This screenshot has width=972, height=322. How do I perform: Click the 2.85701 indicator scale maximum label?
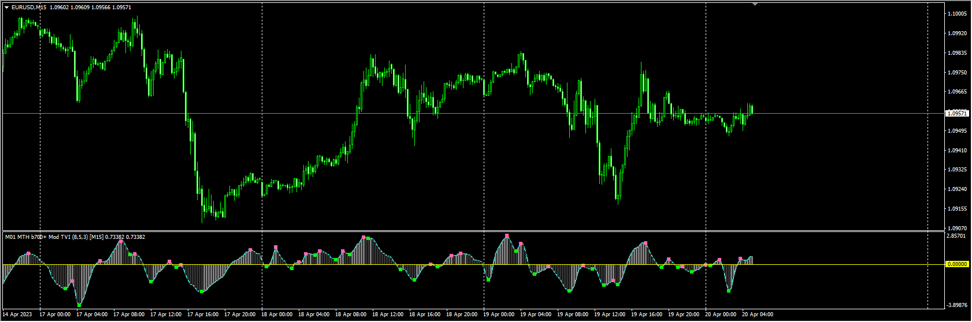point(958,237)
